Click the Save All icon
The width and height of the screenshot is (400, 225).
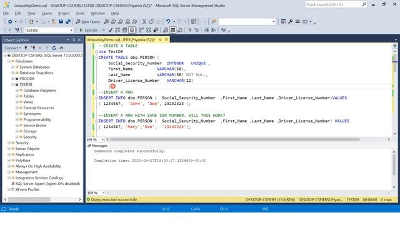(x=68, y=22)
